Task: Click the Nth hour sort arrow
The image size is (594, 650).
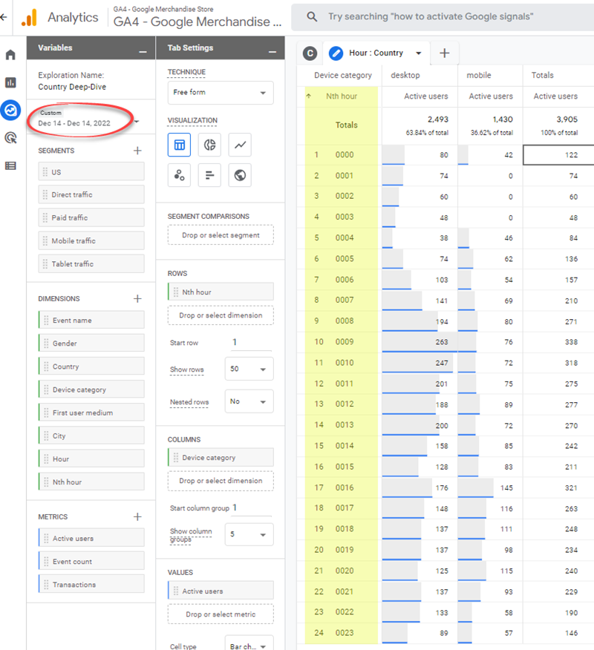Action: click(309, 96)
